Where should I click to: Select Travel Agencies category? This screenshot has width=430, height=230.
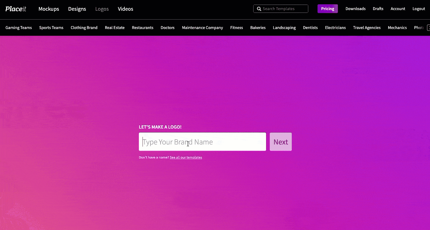coord(367,27)
